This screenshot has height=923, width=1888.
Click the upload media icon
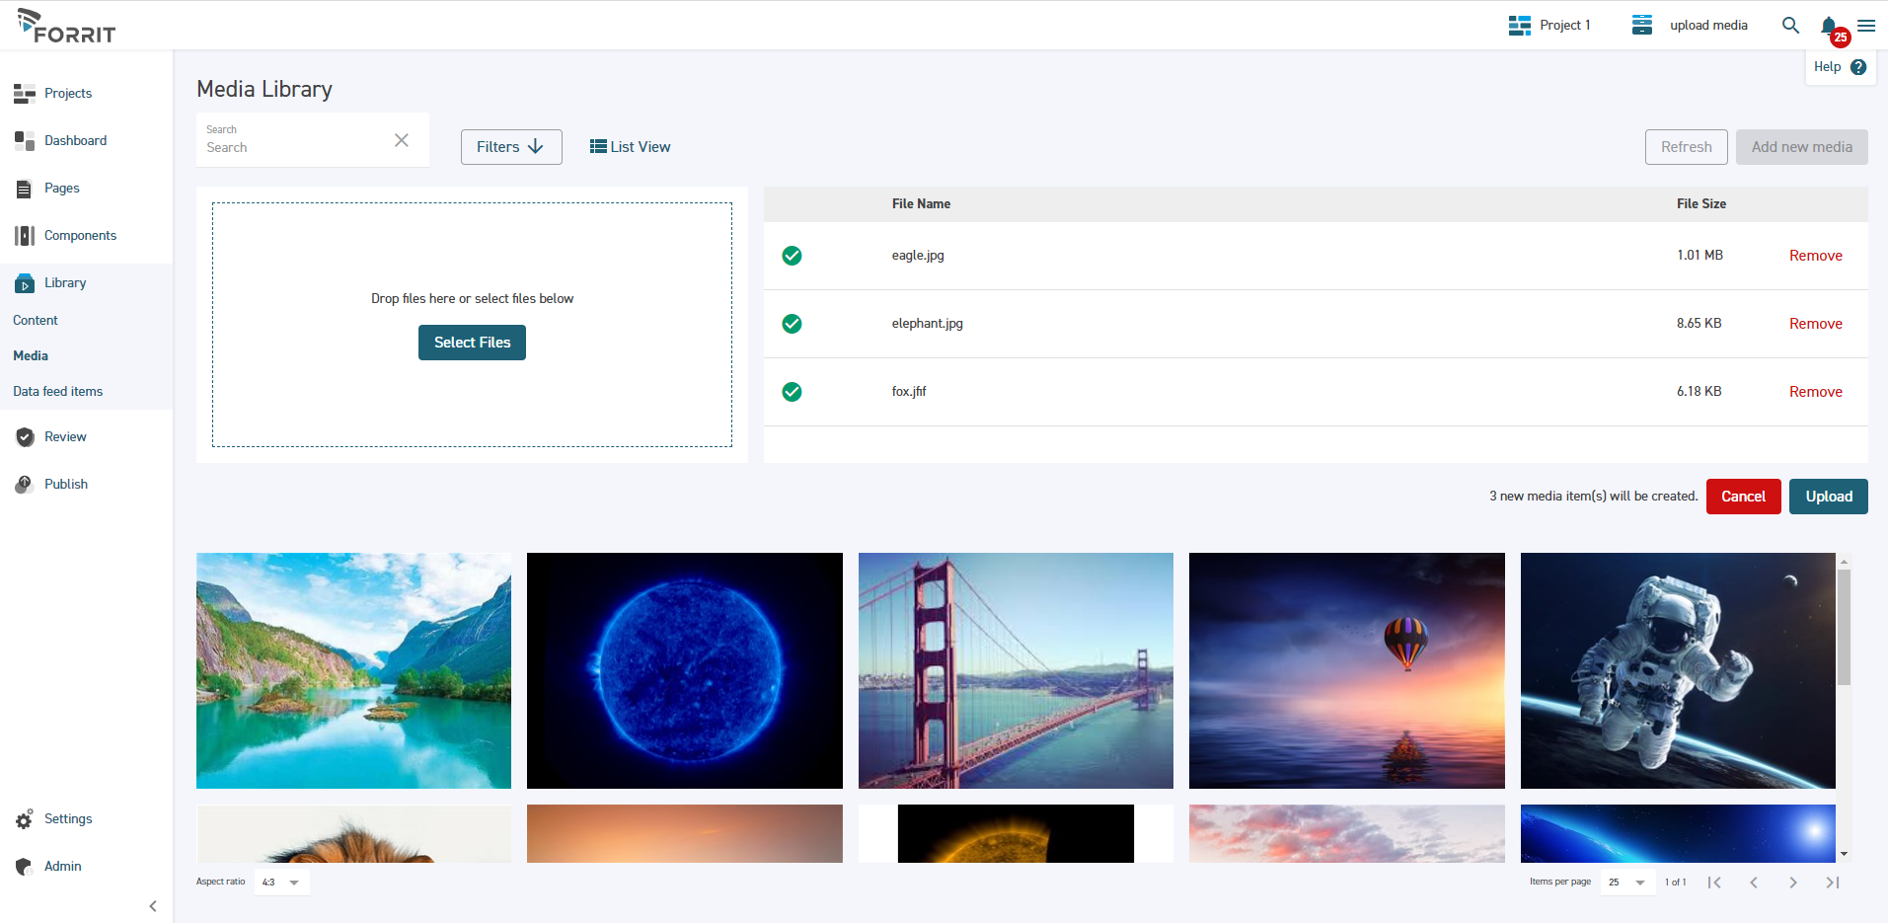(1640, 25)
